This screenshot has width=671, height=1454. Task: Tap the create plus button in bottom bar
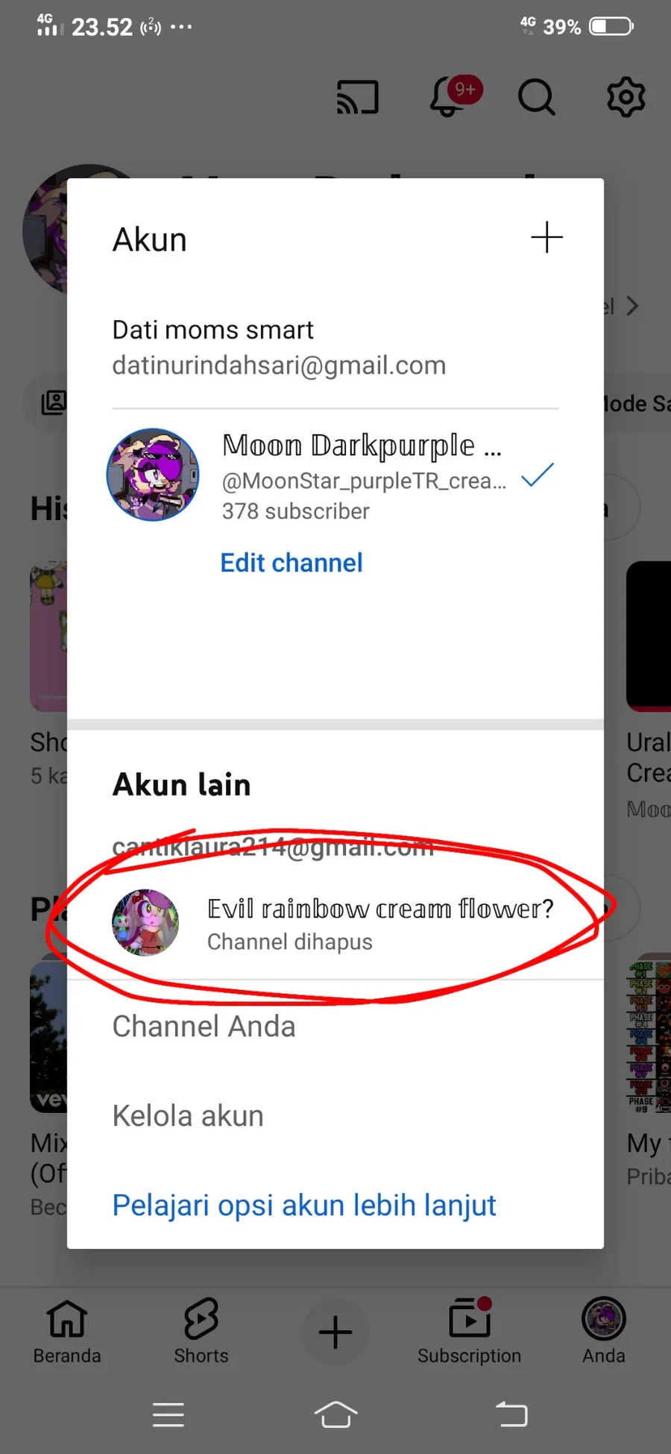[335, 1332]
